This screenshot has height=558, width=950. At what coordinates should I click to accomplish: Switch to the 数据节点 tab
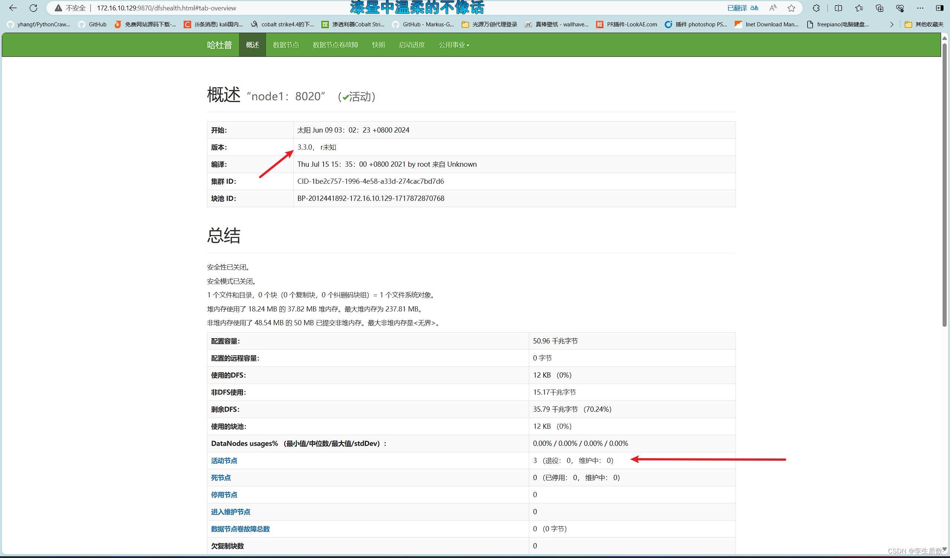click(x=286, y=45)
